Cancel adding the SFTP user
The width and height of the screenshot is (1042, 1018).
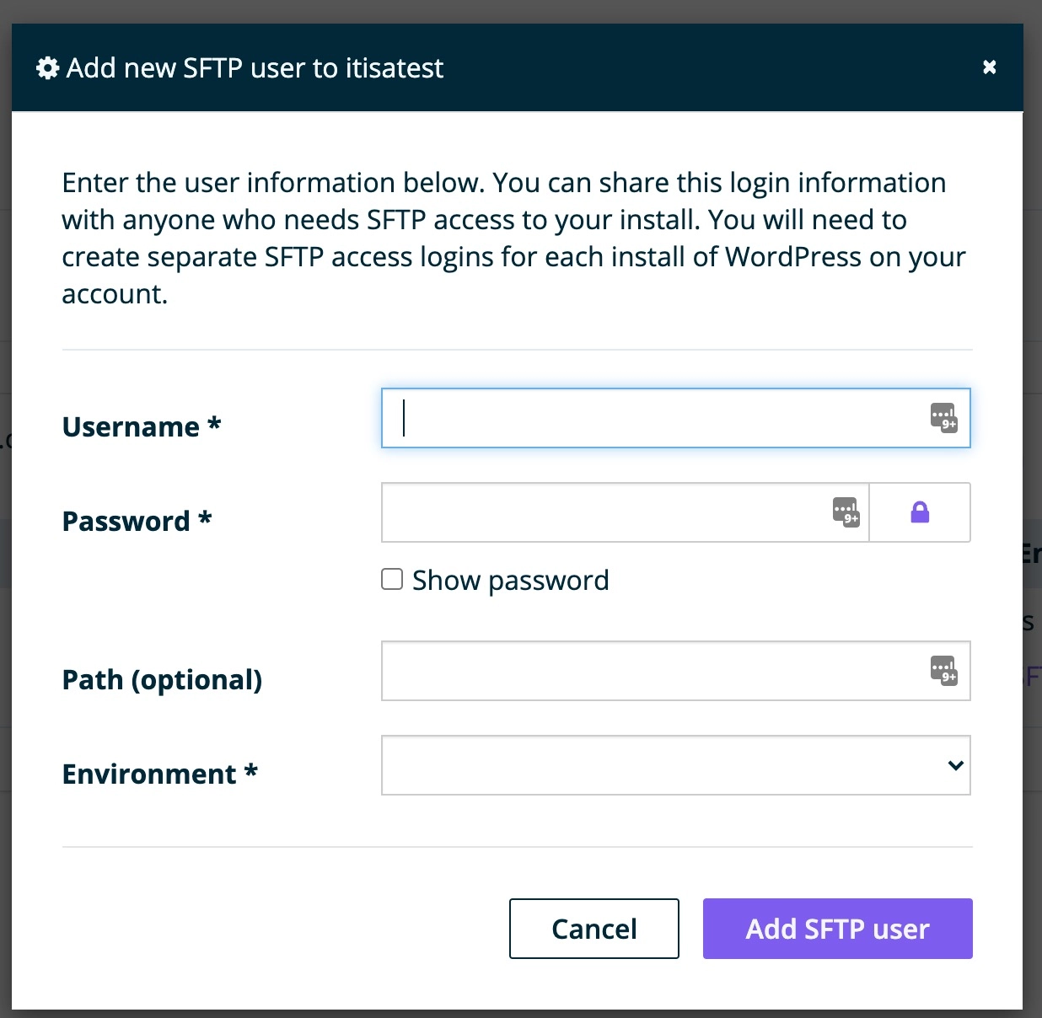pos(594,929)
